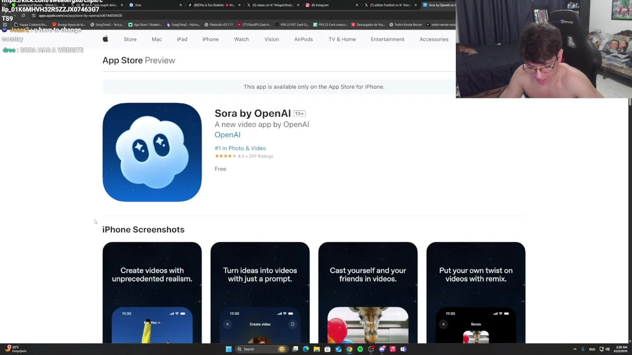
Task: Click the Free price label
Action: tap(220, 169)
